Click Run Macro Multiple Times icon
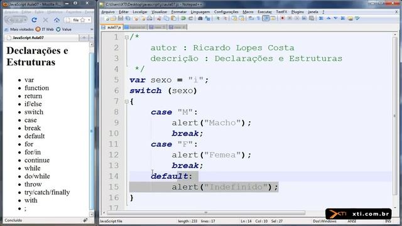This screenshot has height=226, width=402. (304, 18)
